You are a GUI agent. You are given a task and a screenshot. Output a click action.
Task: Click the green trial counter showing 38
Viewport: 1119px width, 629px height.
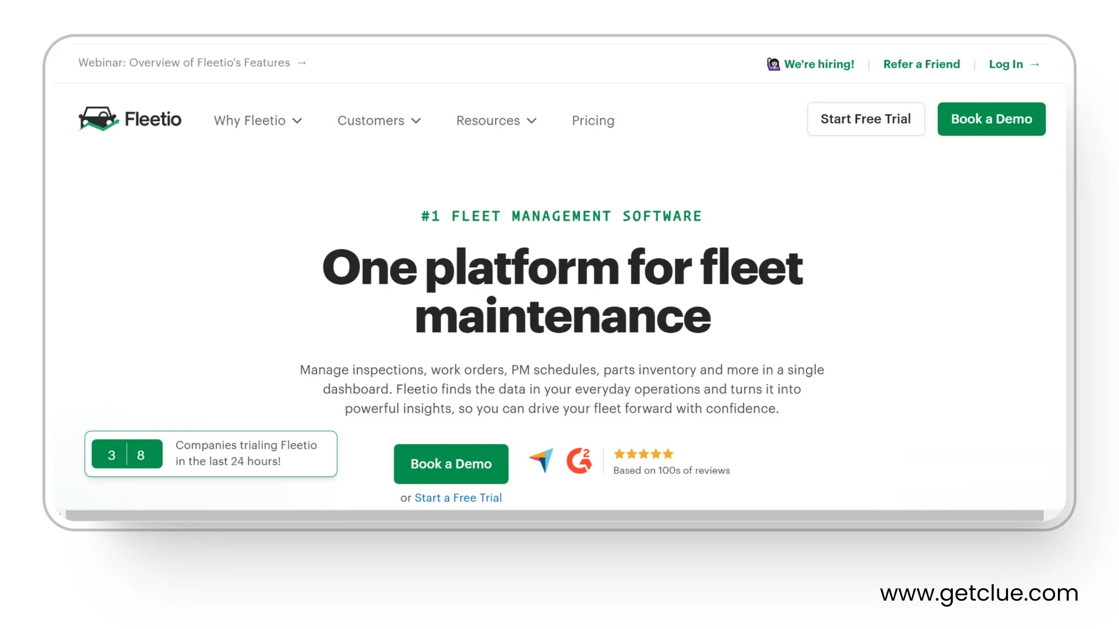point(126,454)
